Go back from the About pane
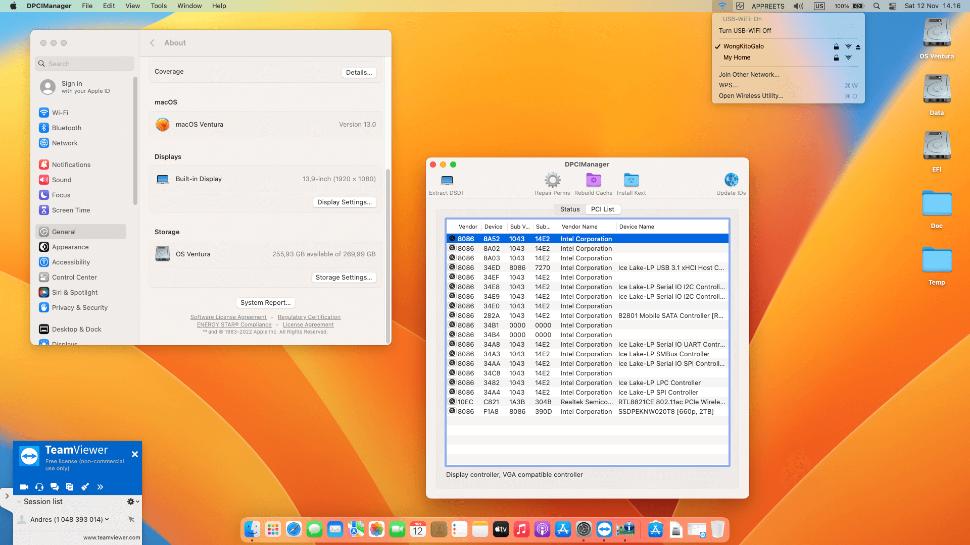Screen dimensions: 970x545 152,43
